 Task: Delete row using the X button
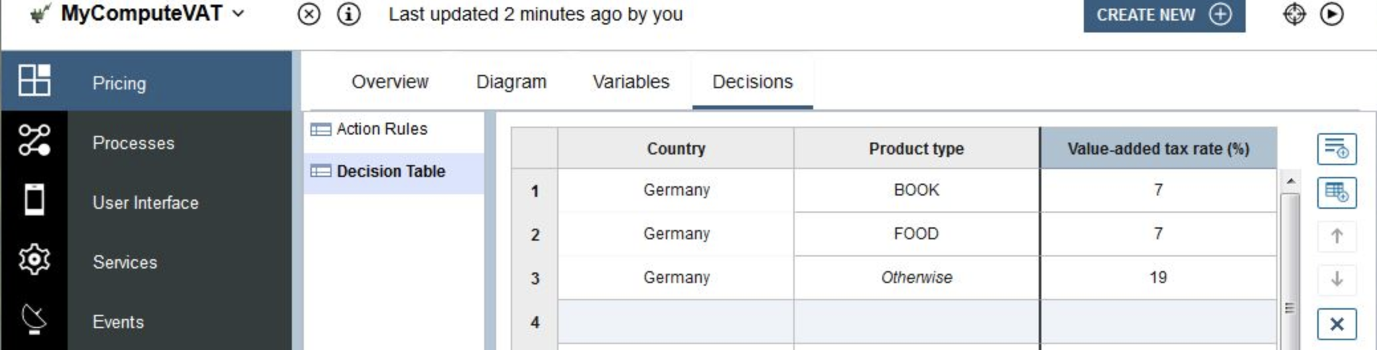[x=1337, y=324]
